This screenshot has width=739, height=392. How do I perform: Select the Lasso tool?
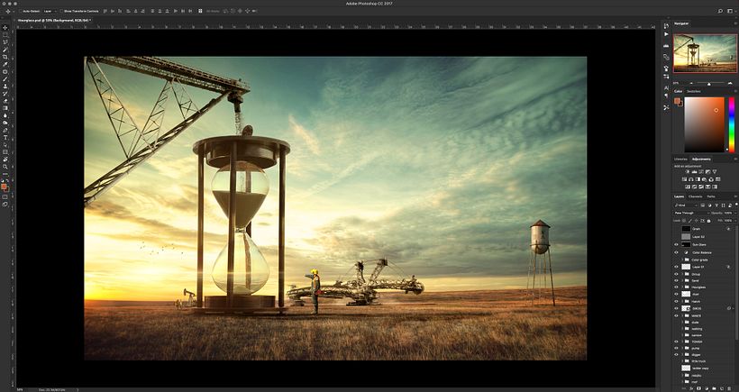pyautogui.click(x=5, y=41)
